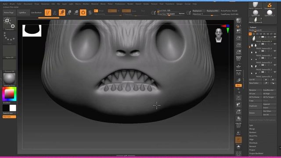Adjust the Draw Size slider
Screen dimensions: 281x158
170,14
